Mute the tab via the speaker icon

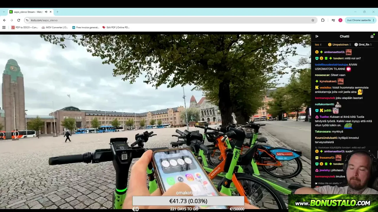point(46,12)
